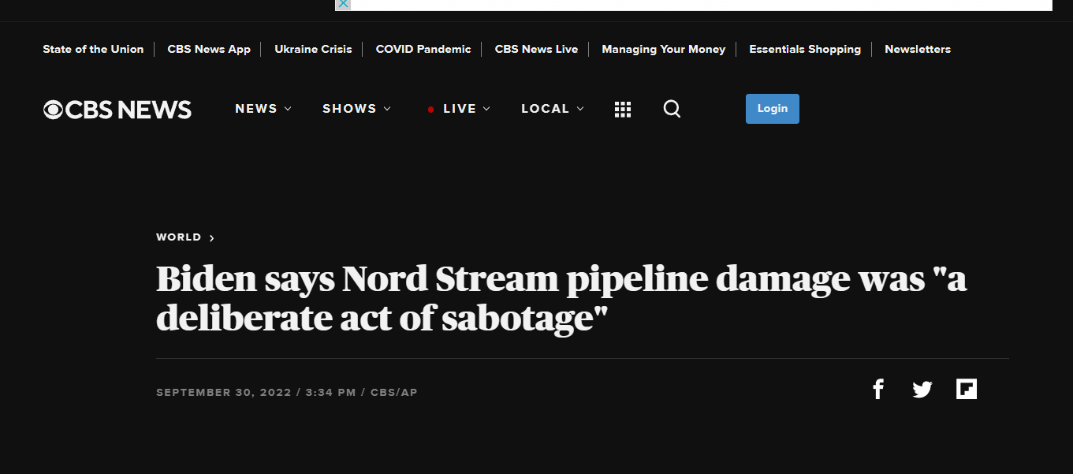Share article on Flipboard
This screenshot has height=474, width=1073.
[967, 389]
